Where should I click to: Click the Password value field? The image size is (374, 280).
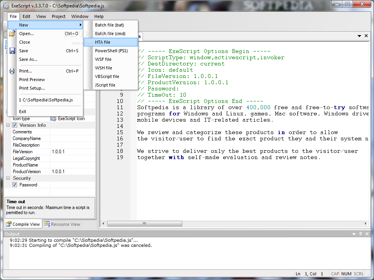point(72,185)
